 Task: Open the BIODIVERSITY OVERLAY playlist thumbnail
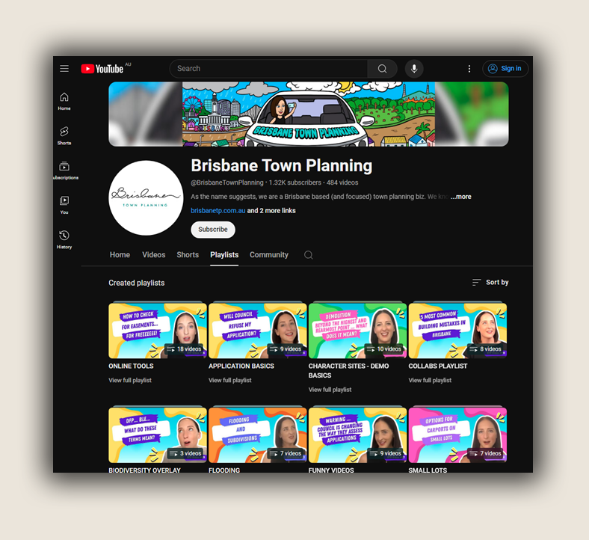pyautogui.click(x=158, y=435)
